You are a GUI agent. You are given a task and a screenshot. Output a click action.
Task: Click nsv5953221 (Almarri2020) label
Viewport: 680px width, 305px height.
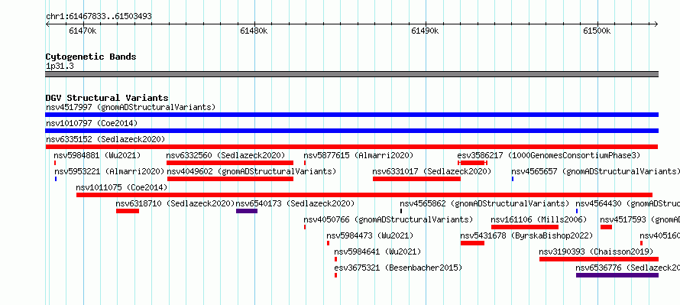[x=109, y=171]
